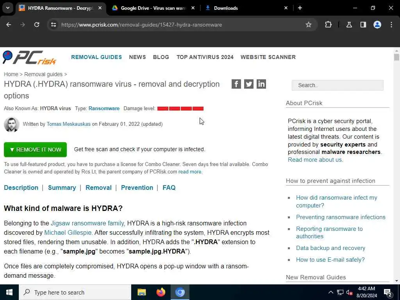Open File Explorer from the taskbar
Image resolution: width=400 pixels, height=300 pixels.
click(x=141, y=292)
